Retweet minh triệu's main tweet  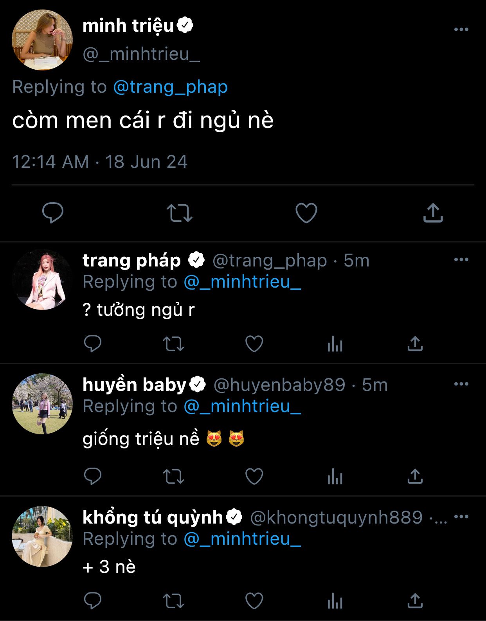(x=180, y=213)
